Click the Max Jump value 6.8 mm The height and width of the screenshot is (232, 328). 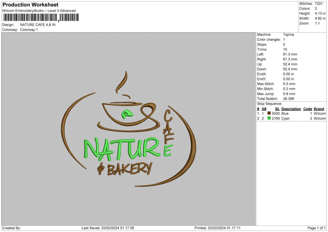(289, 94)
